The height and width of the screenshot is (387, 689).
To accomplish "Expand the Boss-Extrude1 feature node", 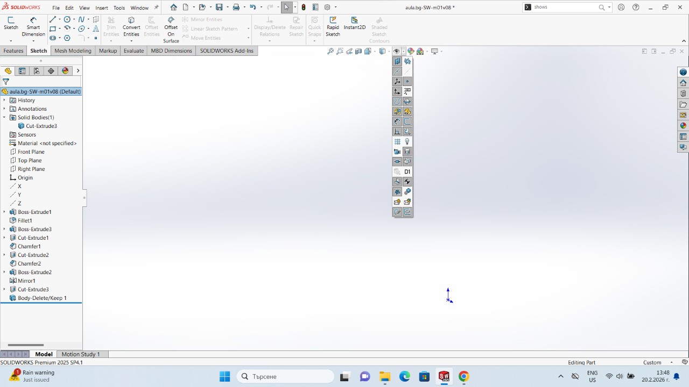I will [x=4, y=212].
